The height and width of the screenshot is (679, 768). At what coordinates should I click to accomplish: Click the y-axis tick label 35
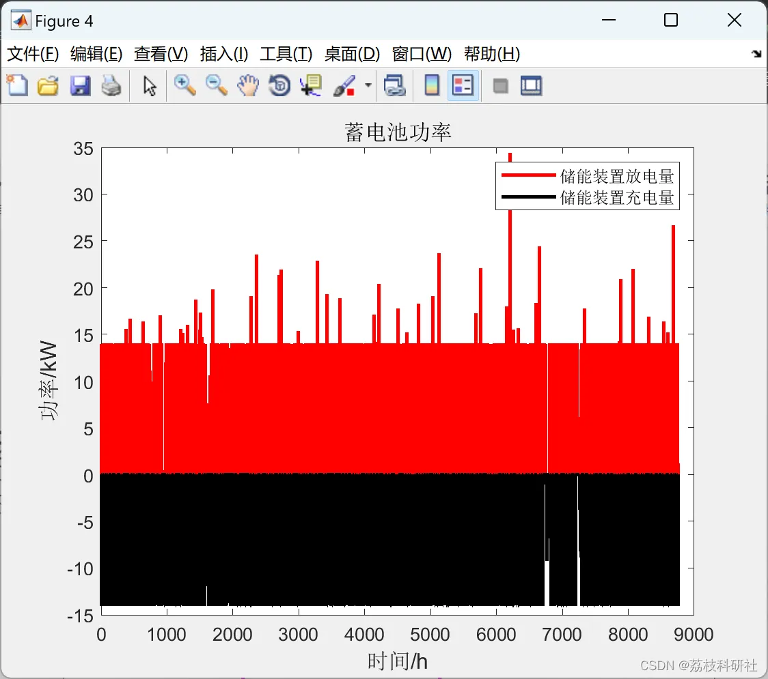coord(83,149)
